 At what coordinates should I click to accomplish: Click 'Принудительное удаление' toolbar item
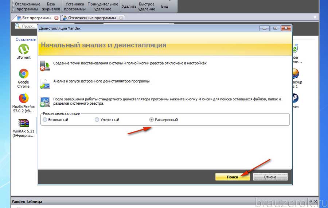pos(103,7)
